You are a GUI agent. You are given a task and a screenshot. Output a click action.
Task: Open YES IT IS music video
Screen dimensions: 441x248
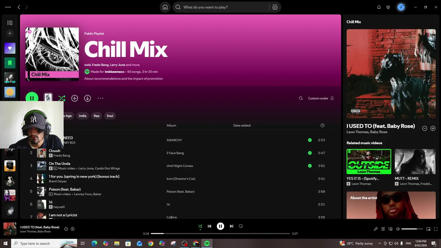[369, 162]
